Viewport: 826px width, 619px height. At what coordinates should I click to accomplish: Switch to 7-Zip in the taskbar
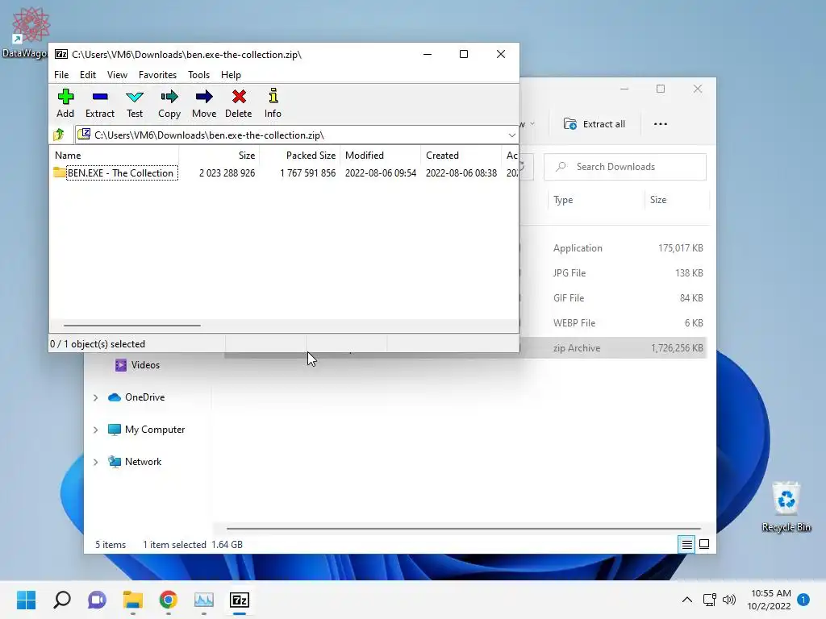(239, 600)
